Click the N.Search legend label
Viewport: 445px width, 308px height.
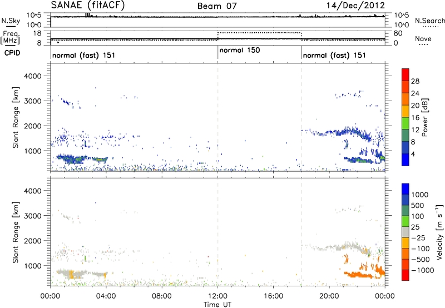[x=430, y=21]
